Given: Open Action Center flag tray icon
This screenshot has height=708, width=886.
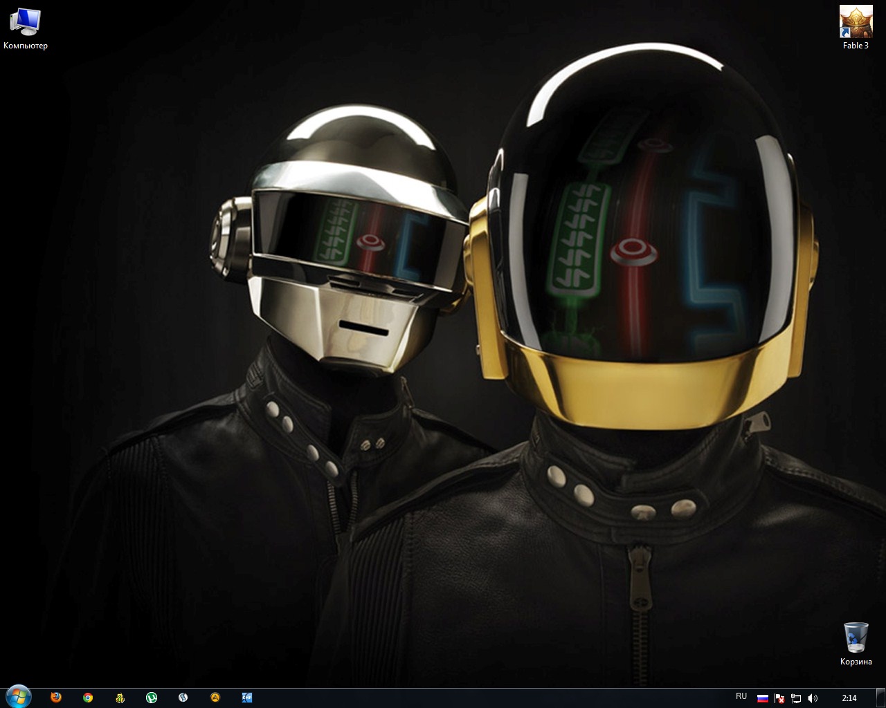Looking at the screenshot, I should click(779, 698).
